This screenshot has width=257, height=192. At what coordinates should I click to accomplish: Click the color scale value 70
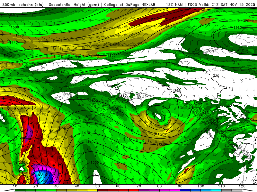(139, 186)
